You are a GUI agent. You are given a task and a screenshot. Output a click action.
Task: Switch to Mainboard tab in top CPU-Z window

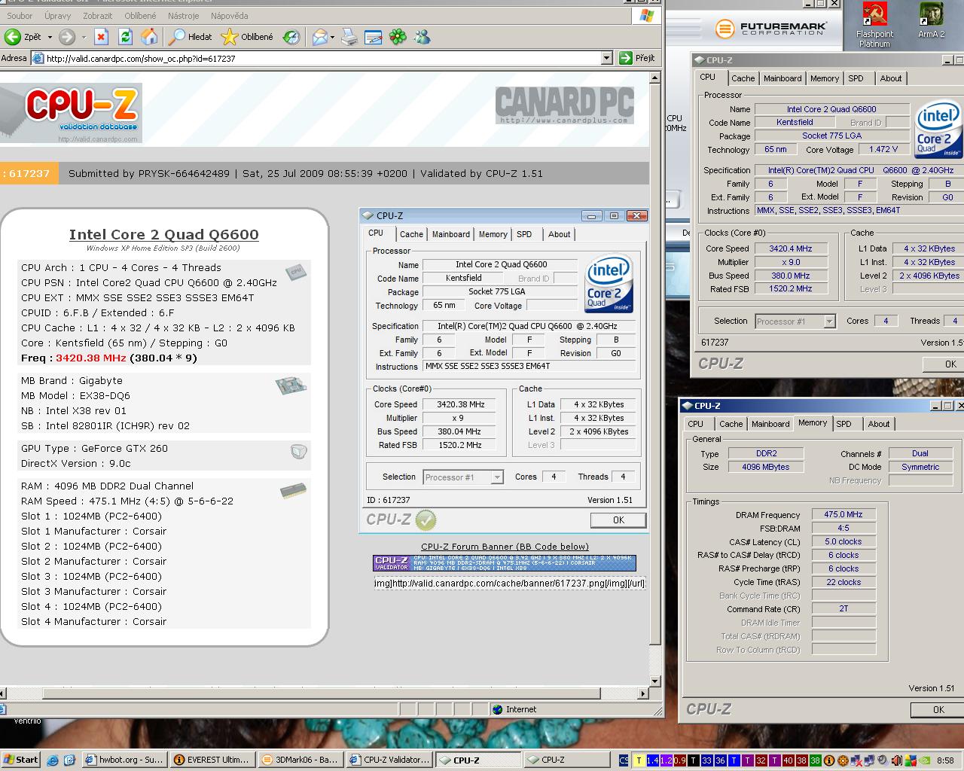point(782,78)
